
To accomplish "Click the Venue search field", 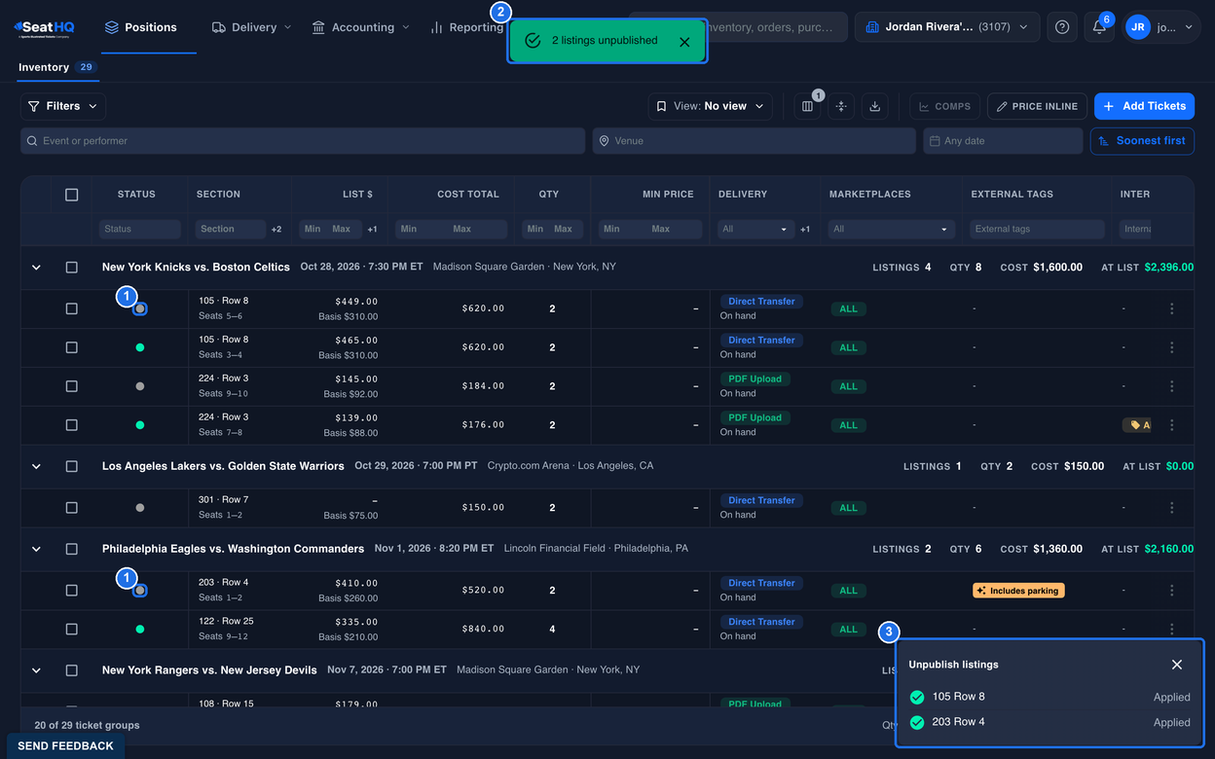I will [755, 141].
